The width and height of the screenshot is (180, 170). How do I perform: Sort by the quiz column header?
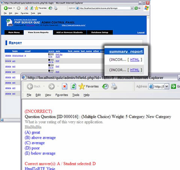pyautogui.click(x=58, y=51)
